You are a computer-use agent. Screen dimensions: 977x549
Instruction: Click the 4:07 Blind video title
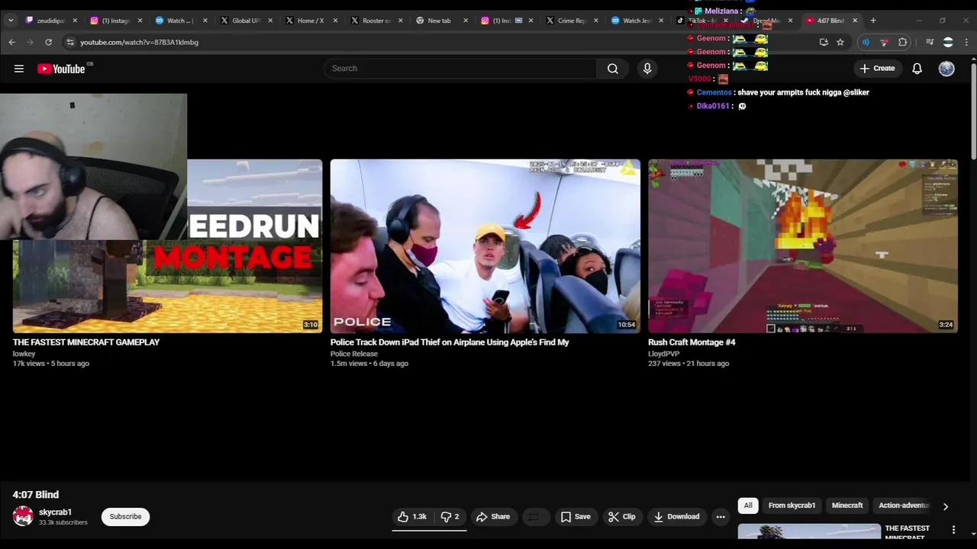pyautogui.click(x=36, y=495)
